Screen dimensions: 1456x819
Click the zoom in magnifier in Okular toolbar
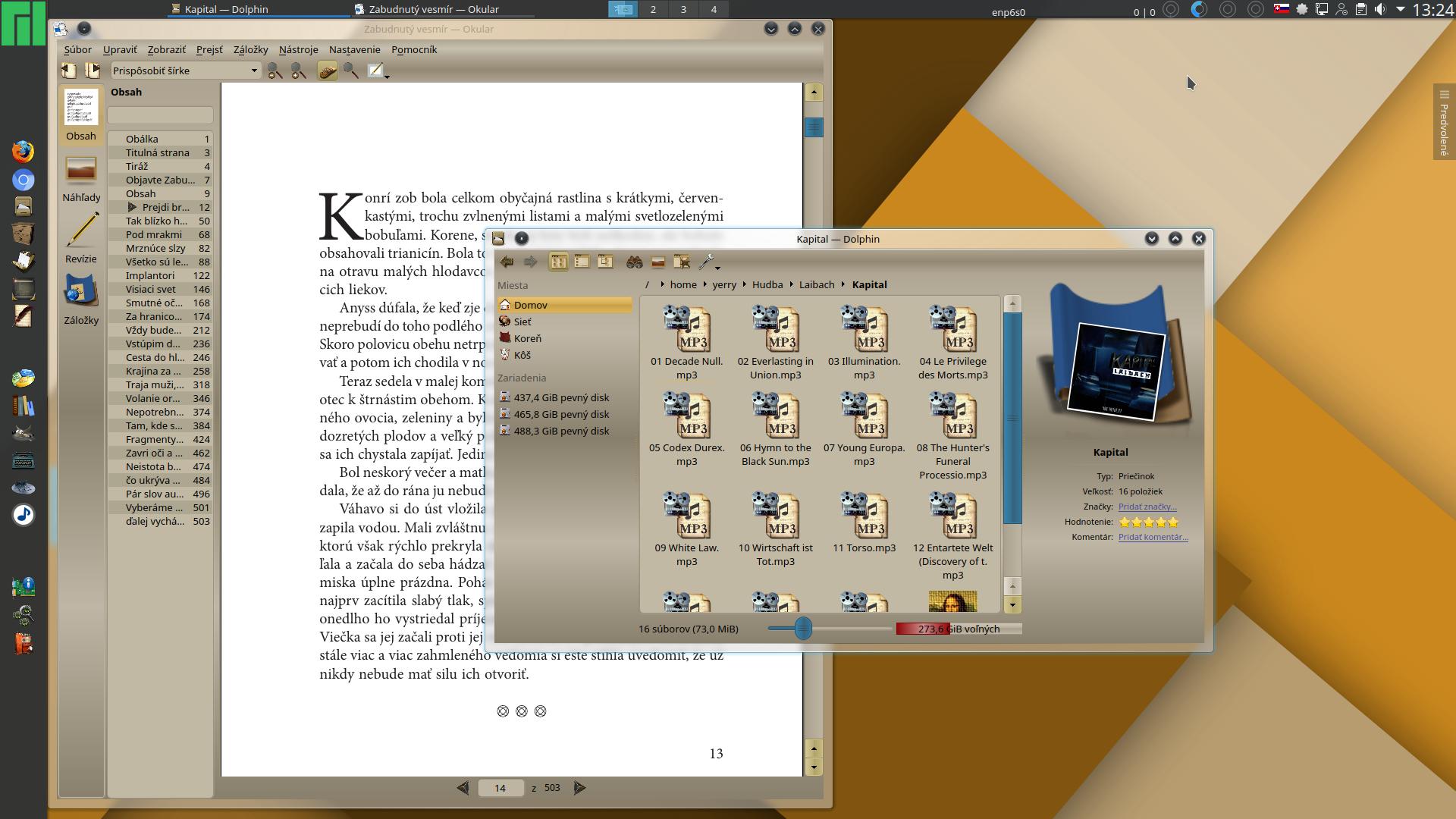(x=299, y=71)
